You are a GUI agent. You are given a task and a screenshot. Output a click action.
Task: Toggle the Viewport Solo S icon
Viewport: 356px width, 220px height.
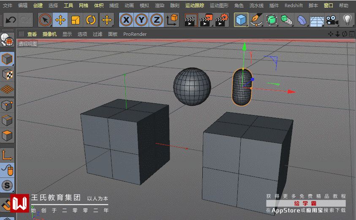7,185
